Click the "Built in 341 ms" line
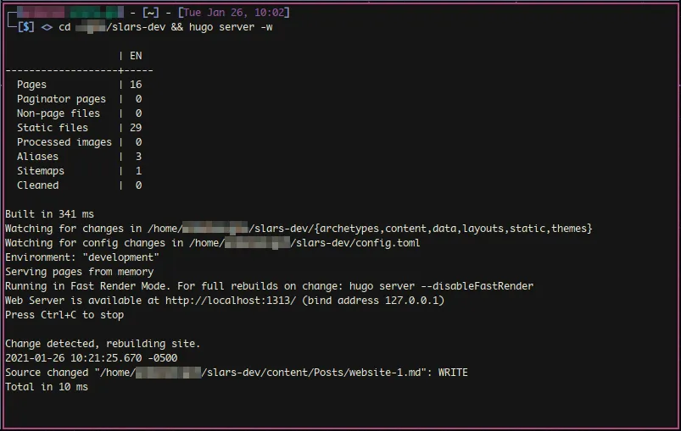 pos(49,214)
